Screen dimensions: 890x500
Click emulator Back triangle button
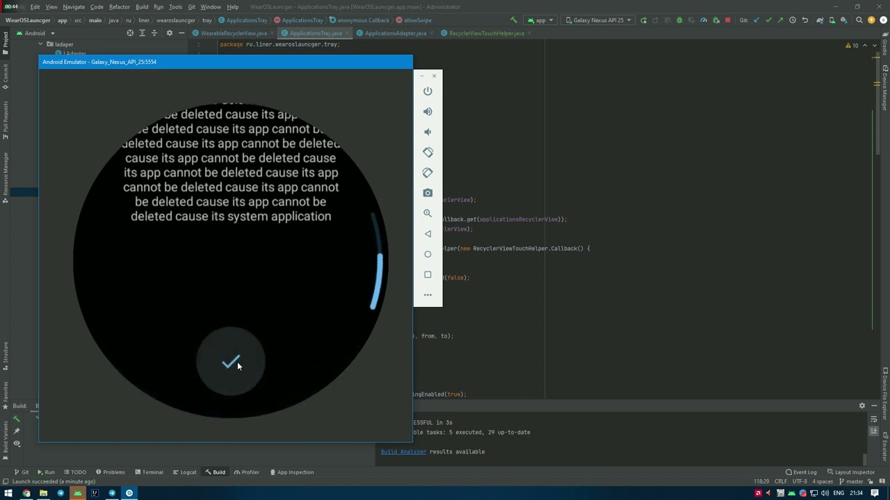click(428, 234)
